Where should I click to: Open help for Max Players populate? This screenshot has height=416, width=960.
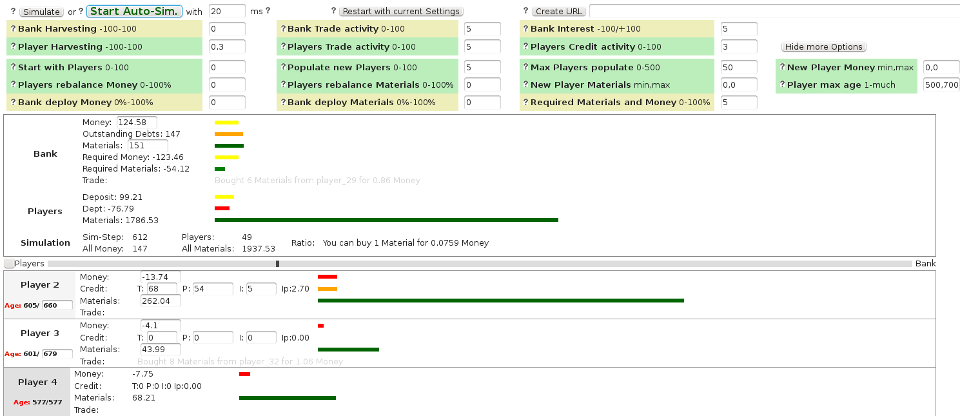point(526,67)
